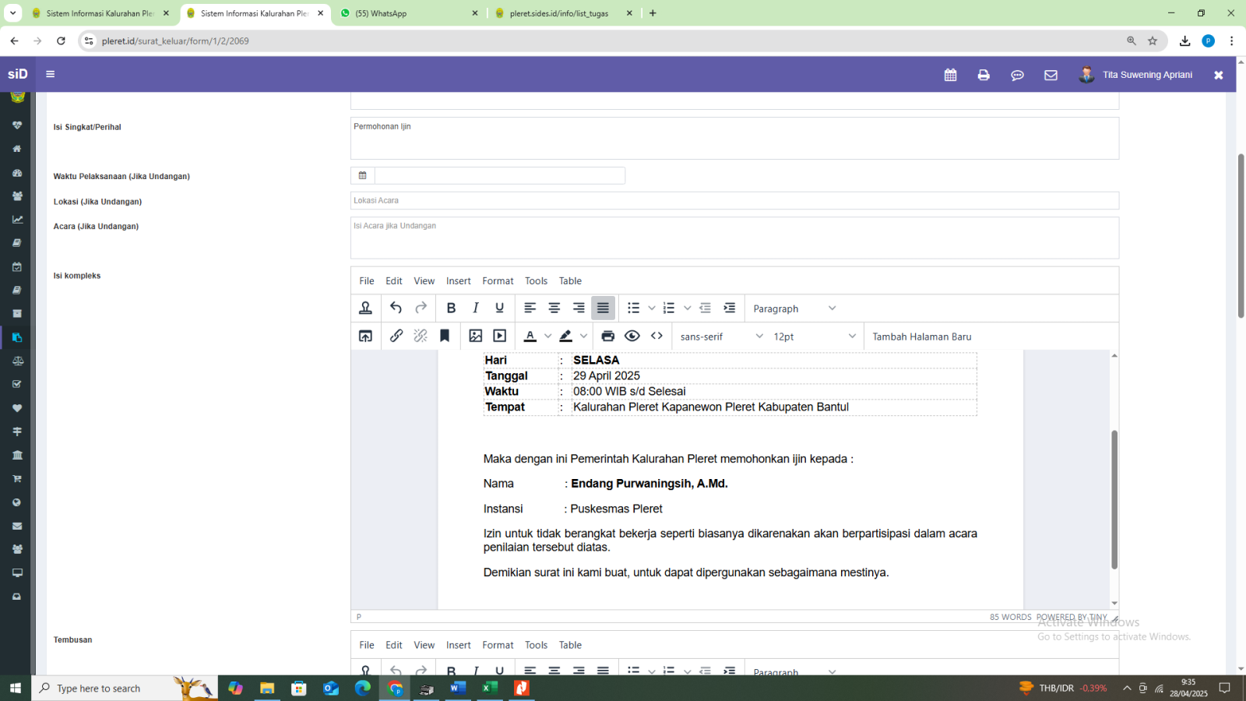This screenshot has height=701, width=1246.
Task: Click the Underline icon in Isi kompleks editor
Action: click(x=500, y=308)
